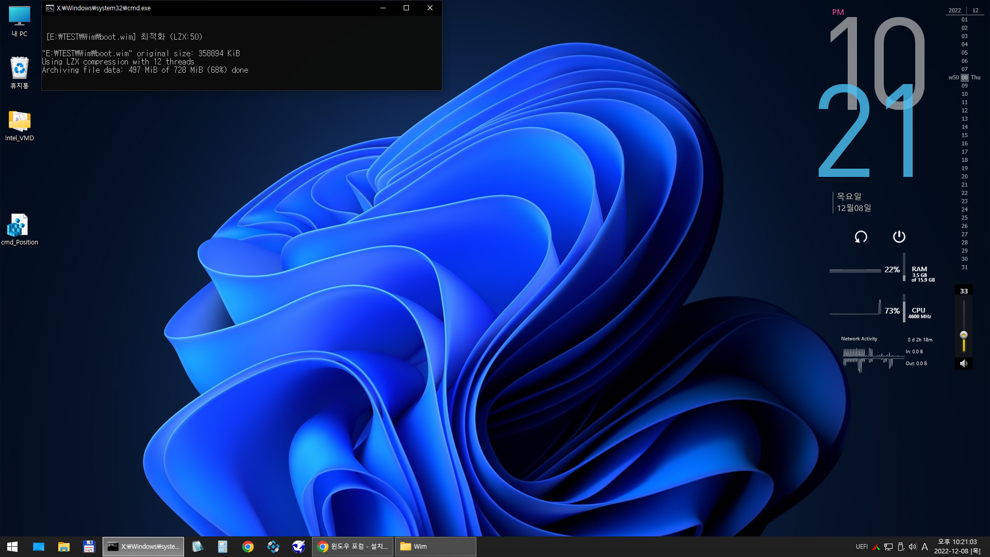
Task: Open network status tray icon
Action: (888, 547)
